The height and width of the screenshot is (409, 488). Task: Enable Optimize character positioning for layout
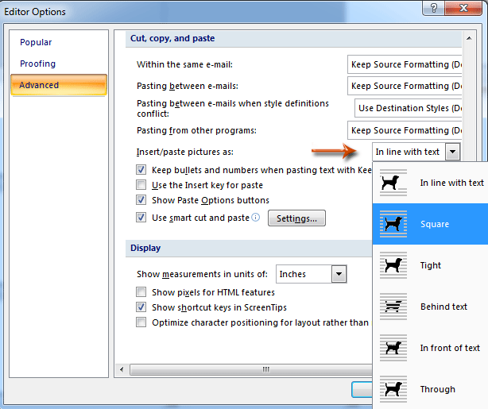141,322
